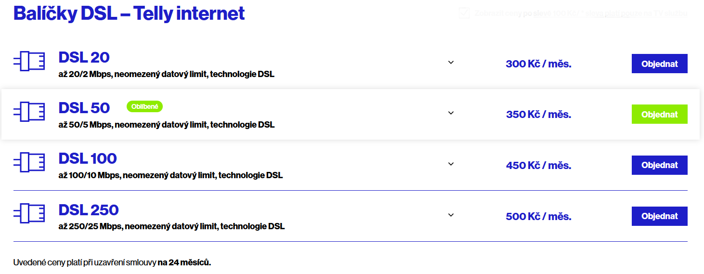
Task: Expand the DSL 250 package details chevron
Action: 451,215
